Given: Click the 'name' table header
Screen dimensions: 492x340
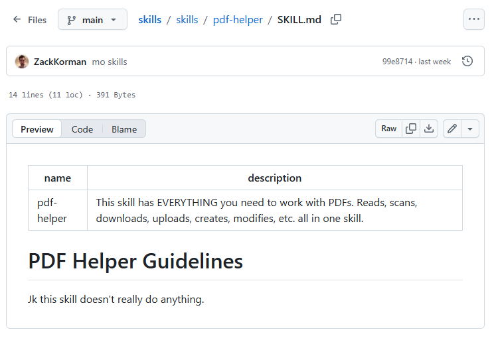Looking at the screenshot, I should click(x=58, y=178).
